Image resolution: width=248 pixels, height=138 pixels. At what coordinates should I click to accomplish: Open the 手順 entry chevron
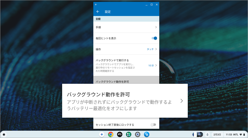click(156, 27)
